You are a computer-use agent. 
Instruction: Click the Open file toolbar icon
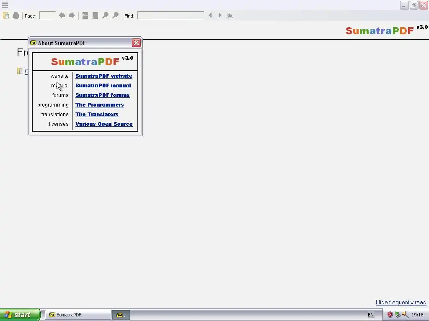pyautogui.click(x=6, y=15)
